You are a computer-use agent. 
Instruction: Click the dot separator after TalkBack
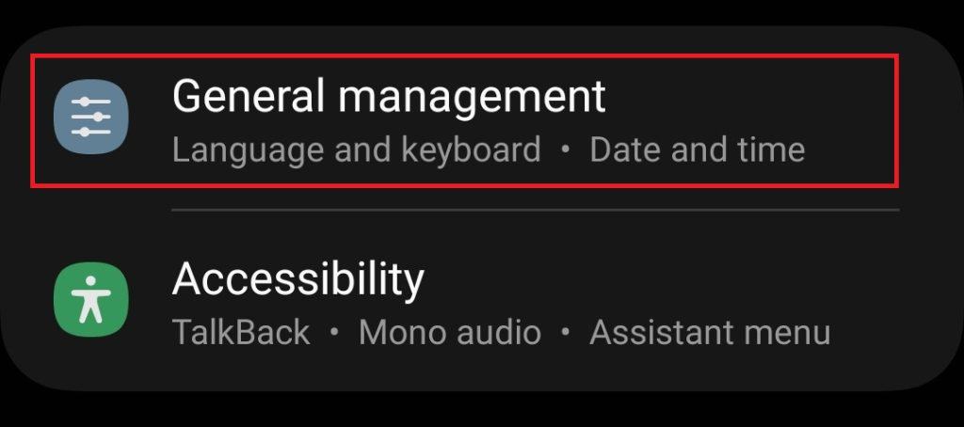coord(334,332)
